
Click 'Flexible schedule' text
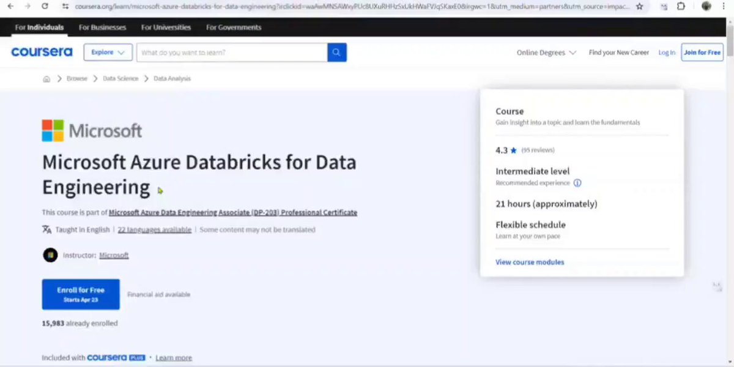[530, 224]
